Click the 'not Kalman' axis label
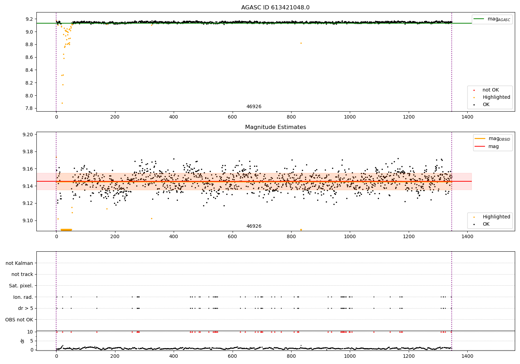 [19, 263]
